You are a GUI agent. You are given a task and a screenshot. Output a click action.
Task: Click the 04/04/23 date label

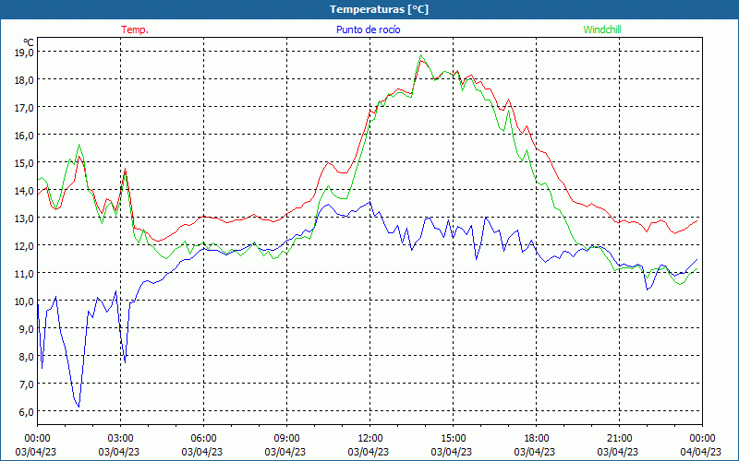click(x=701, y=452)
